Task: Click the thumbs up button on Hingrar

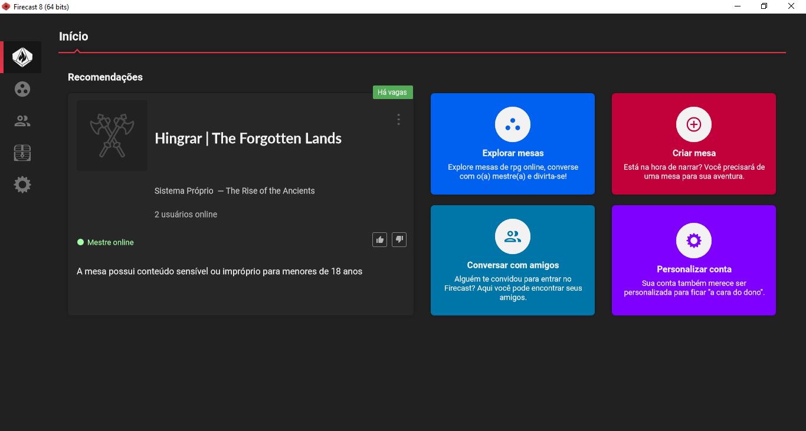Action: coord(379,239)
